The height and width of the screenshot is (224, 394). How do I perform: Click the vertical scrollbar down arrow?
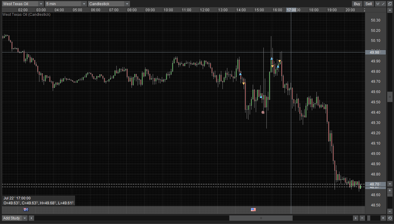point(390,184)
